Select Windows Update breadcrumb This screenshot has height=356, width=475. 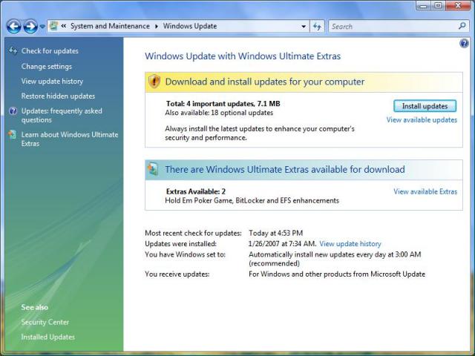click(190, 26)
